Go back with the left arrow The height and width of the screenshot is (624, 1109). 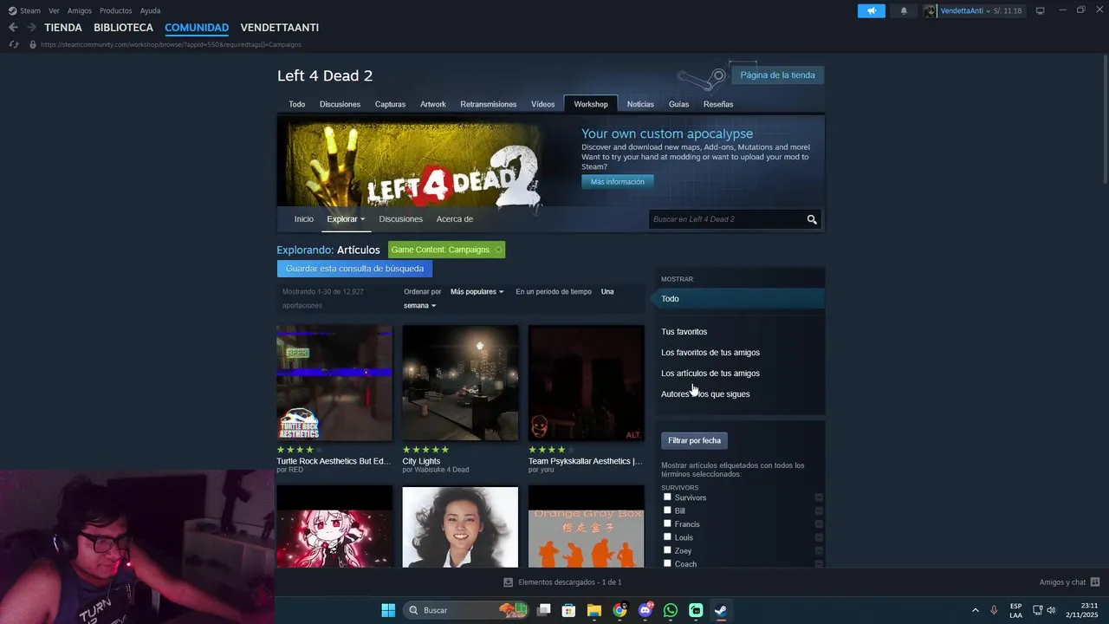pyautogui.click(x=13, y=28)
